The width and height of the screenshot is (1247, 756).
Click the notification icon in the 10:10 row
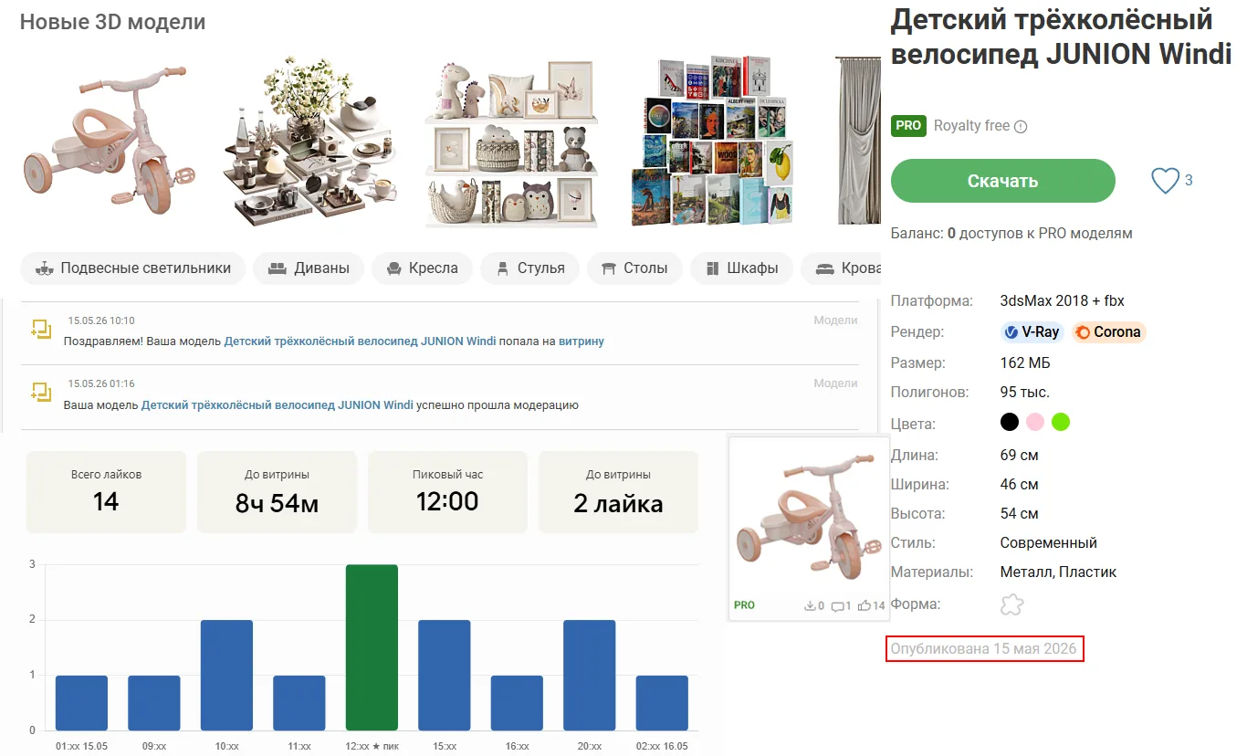pyautogui.click(x=41, y=330)
